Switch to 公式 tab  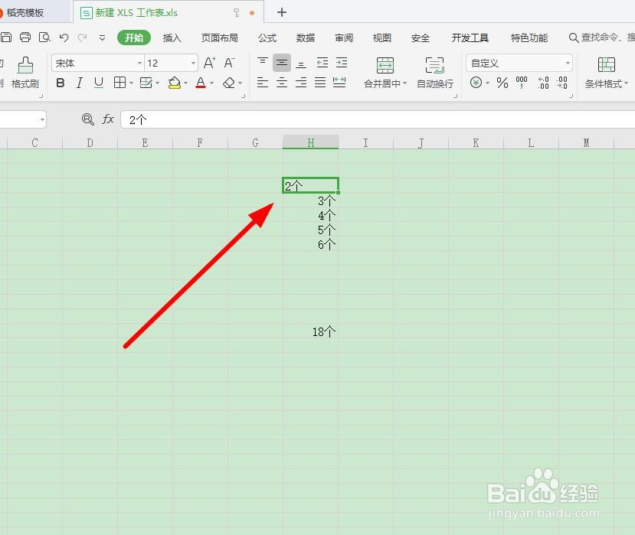(x=267, y=38)
